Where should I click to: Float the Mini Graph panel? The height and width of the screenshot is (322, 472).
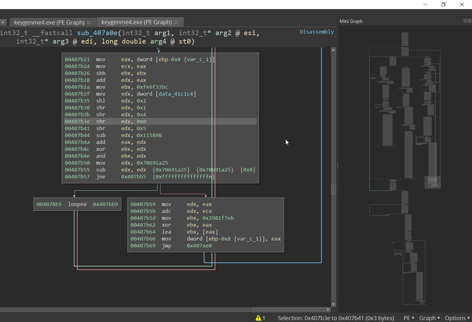tap(465, 21)
